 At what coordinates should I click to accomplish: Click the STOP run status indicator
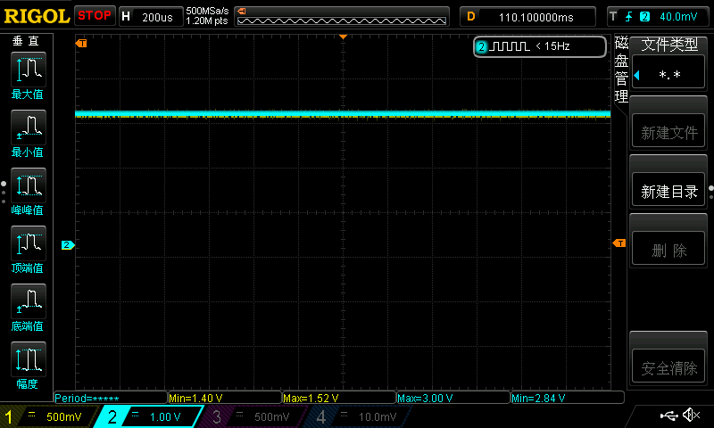pos(95,15)
